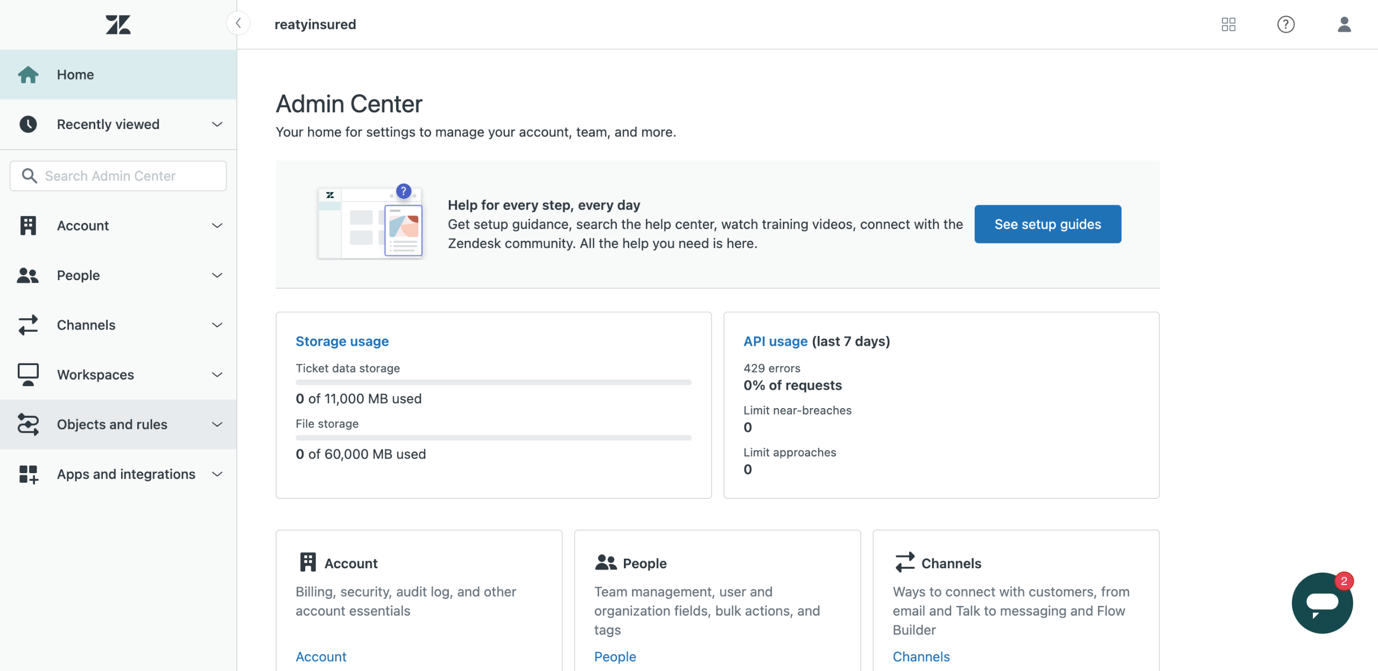The image size is (1378, 671).
Task: Open the API usage link
Action: [775, 341]
